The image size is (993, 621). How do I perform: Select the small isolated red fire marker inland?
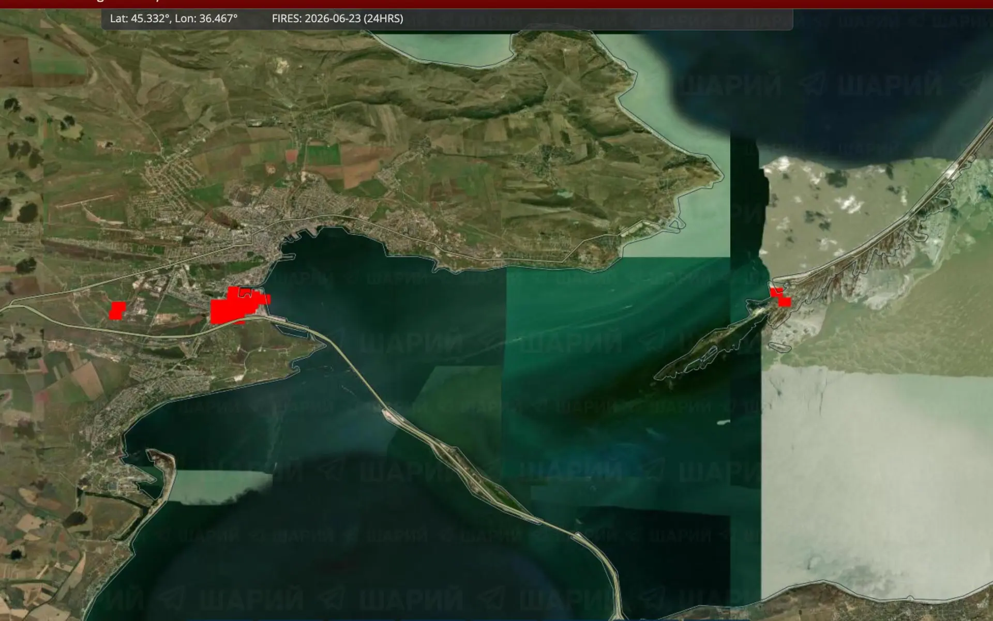(117, 311)
